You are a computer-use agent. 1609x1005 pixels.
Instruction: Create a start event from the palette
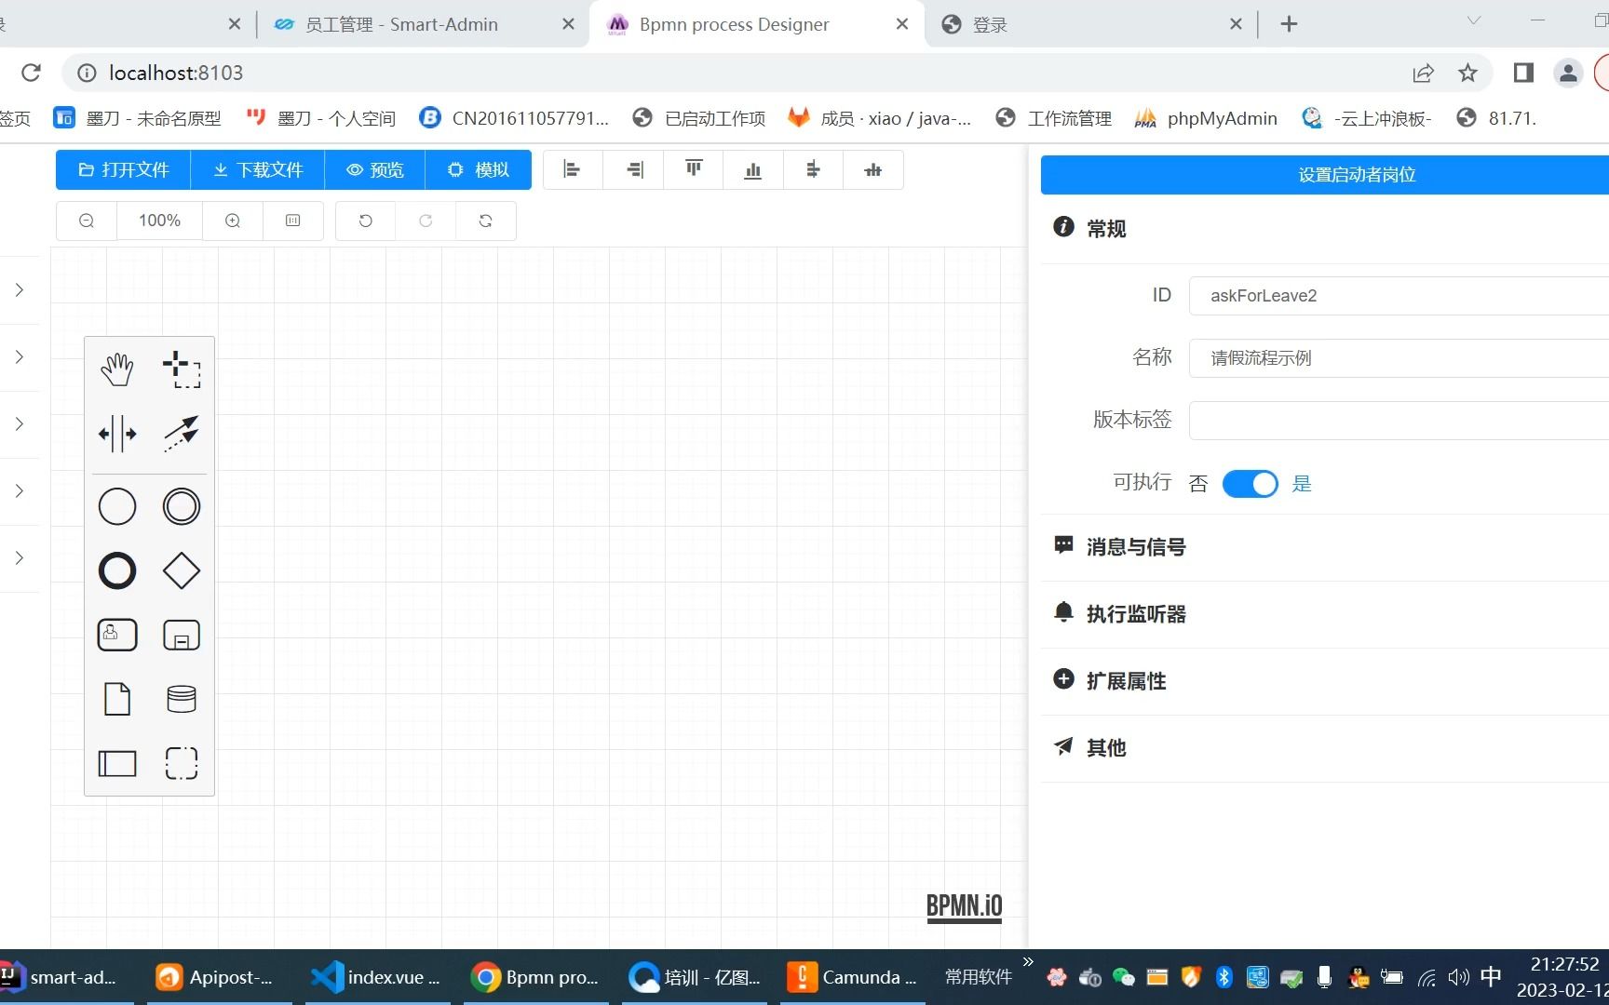(117, 506)
